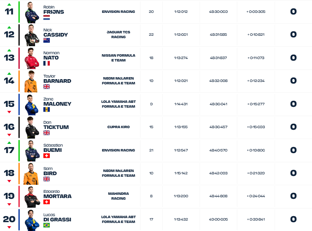Click the position number 13 for Nato

[x=9, y=58]
